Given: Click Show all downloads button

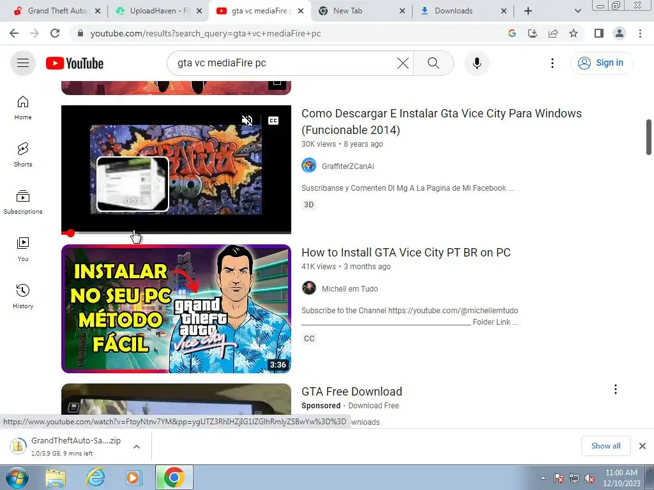Looking at the screenshot, I should (605, 446).
